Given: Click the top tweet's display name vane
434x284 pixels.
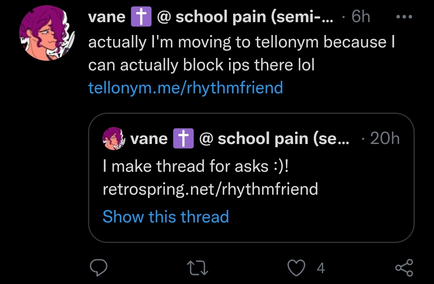Looking at the screenshot, I should pos(107,17).
